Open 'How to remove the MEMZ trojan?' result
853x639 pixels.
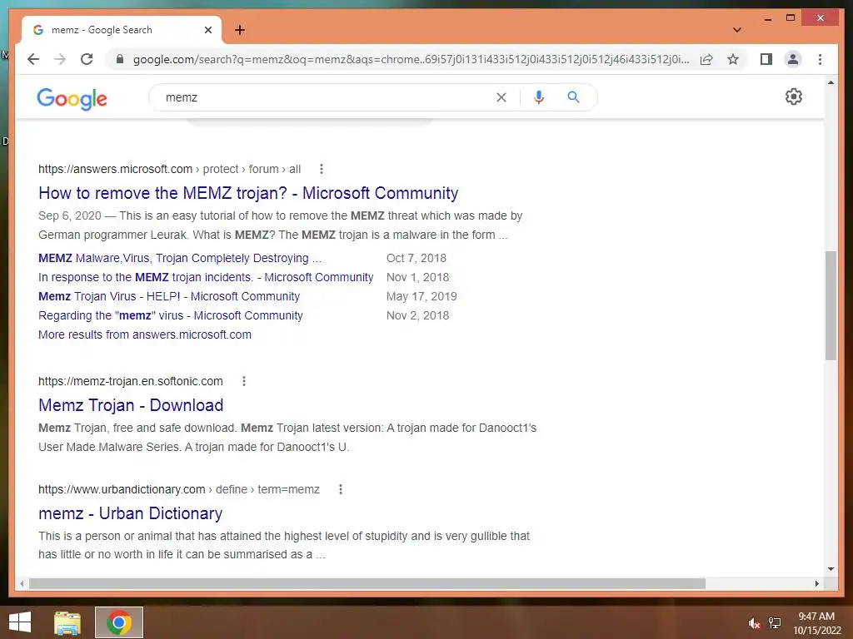[248, 193]
